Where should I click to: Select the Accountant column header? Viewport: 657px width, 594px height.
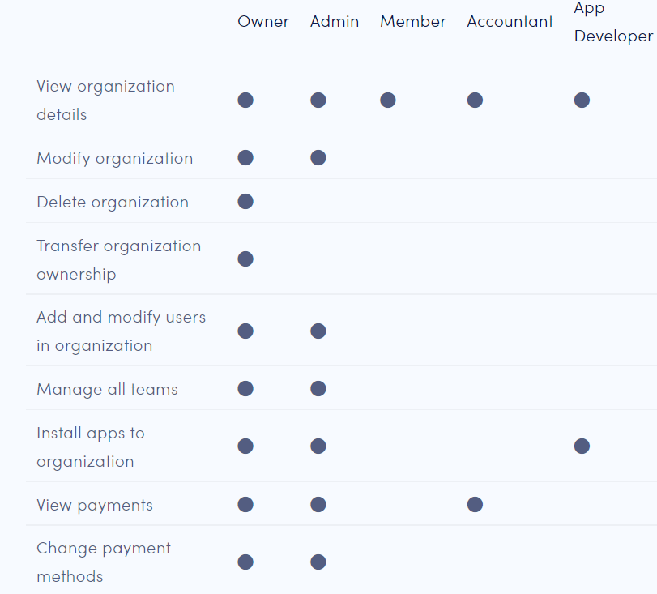click(x=510, y=22)
